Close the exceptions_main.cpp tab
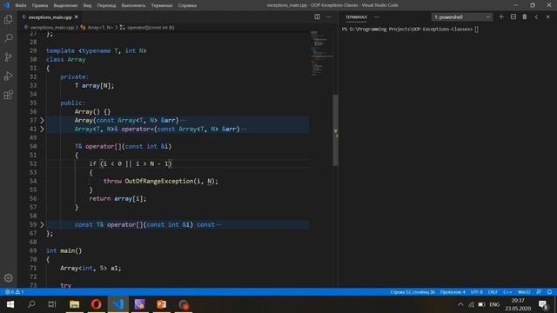557x313 pixels. (x=77, y=17)
